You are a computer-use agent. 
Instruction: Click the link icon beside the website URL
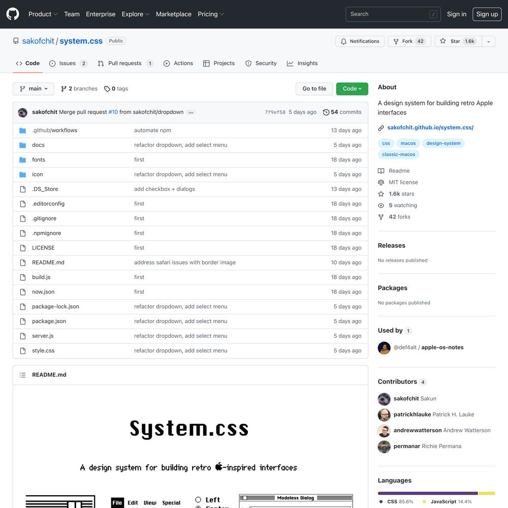(x=381, y=128)
